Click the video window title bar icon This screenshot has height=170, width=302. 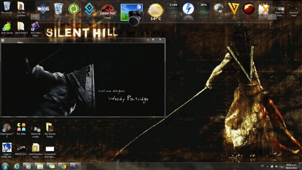(2, 40)
